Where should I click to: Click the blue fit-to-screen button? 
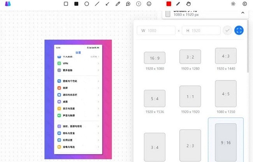click(239, 30)
